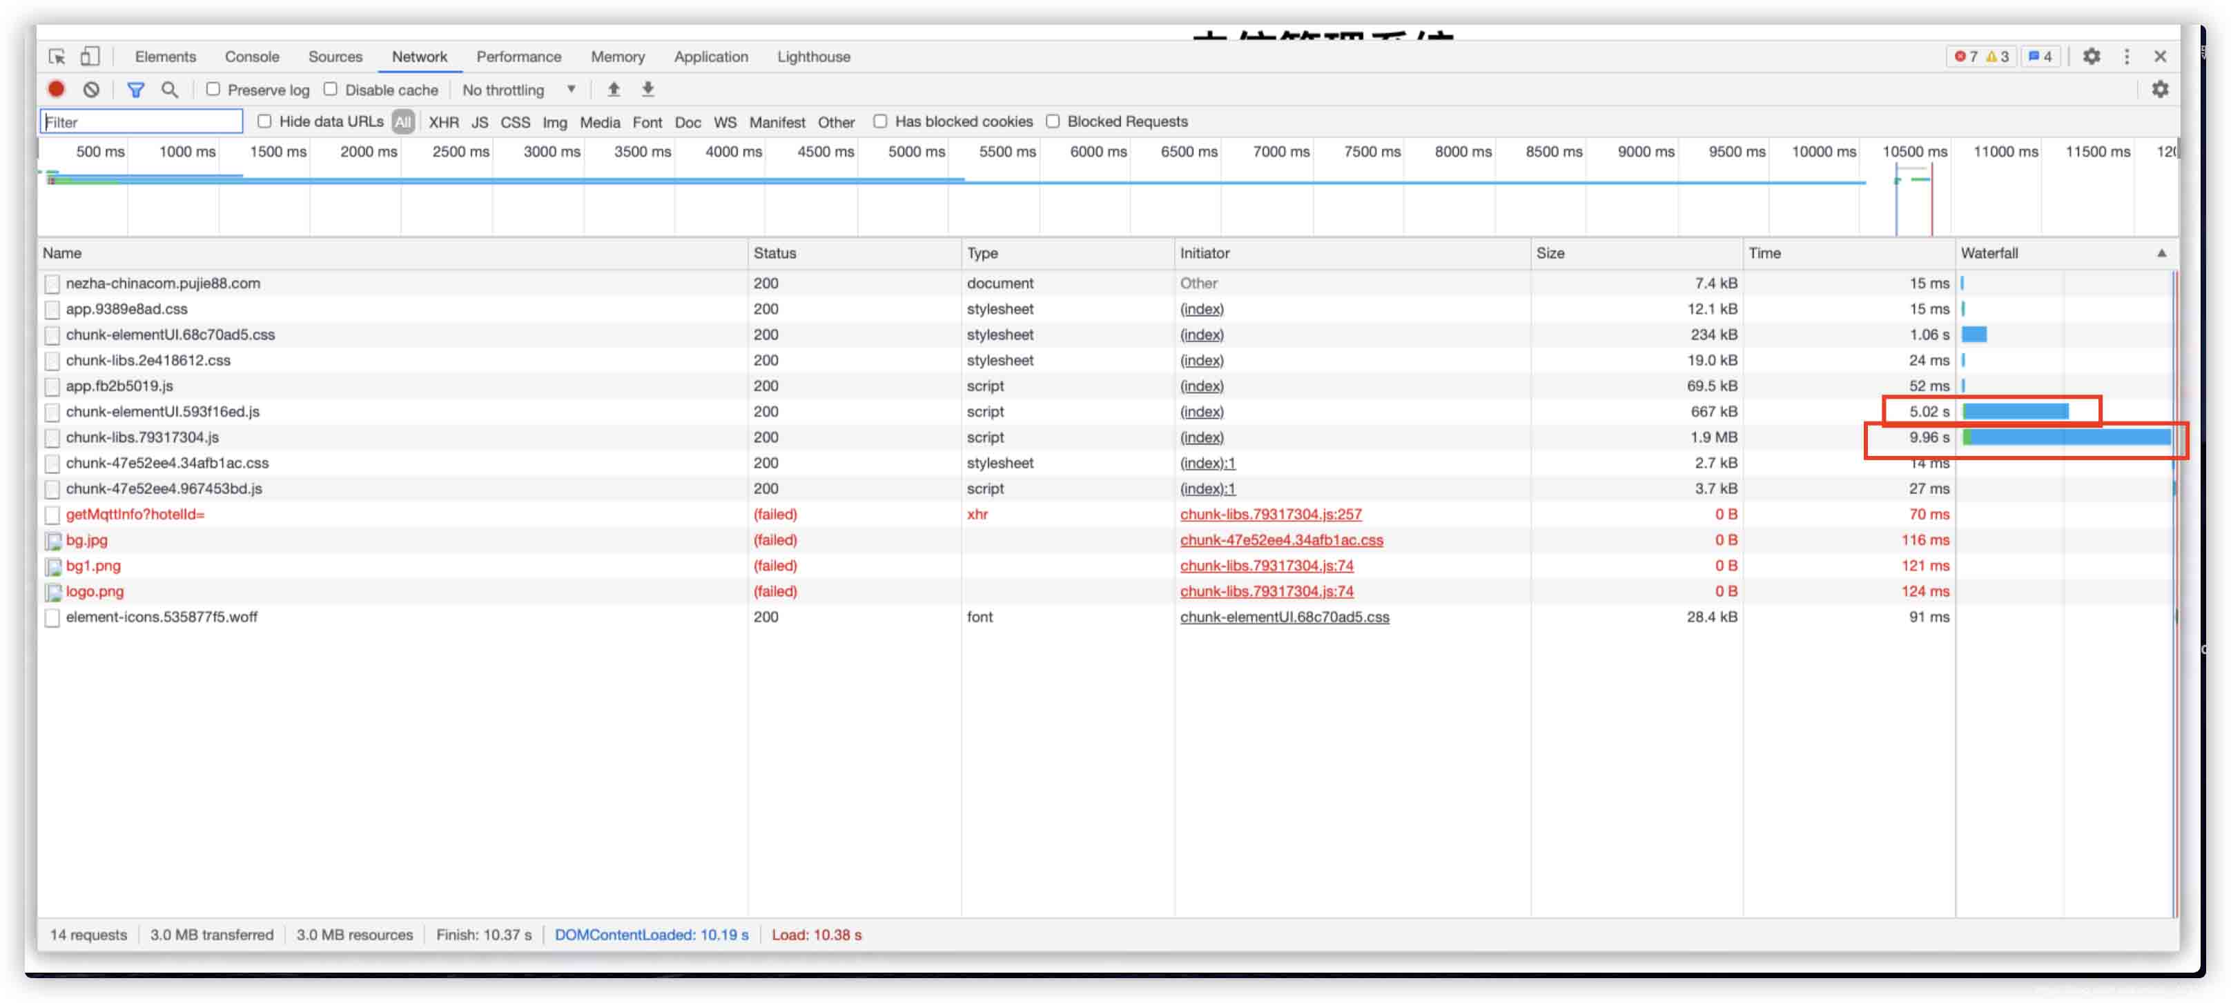Screen dimensions: 2231x1003
Task: Clear the network log
Action: click(x=91, y=89)
